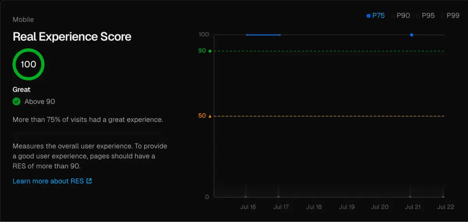Select the P95 percentile toggle
Viewport: 468px width, 222px height.
(425, 16)
